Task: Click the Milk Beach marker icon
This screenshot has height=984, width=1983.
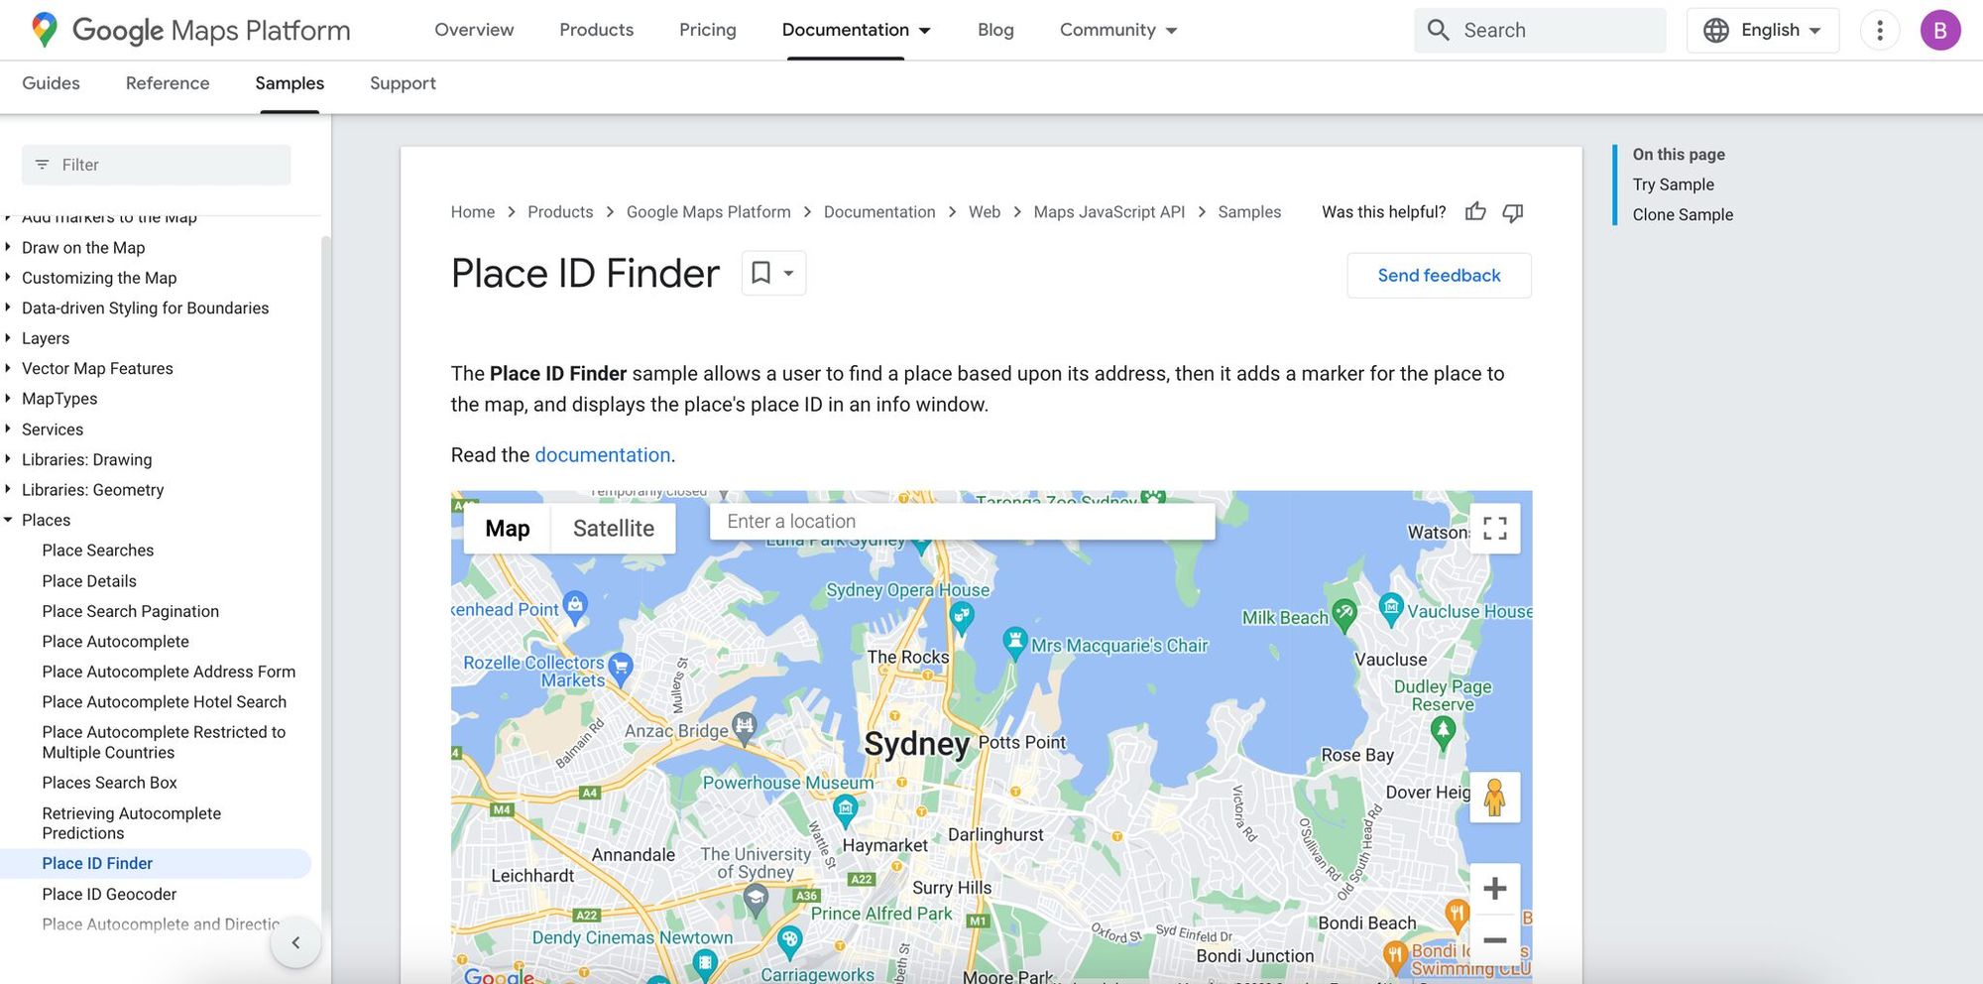Action: [1344, 615]
